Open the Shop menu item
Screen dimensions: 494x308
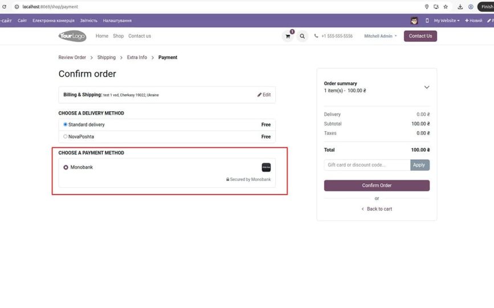click(118, 36)
